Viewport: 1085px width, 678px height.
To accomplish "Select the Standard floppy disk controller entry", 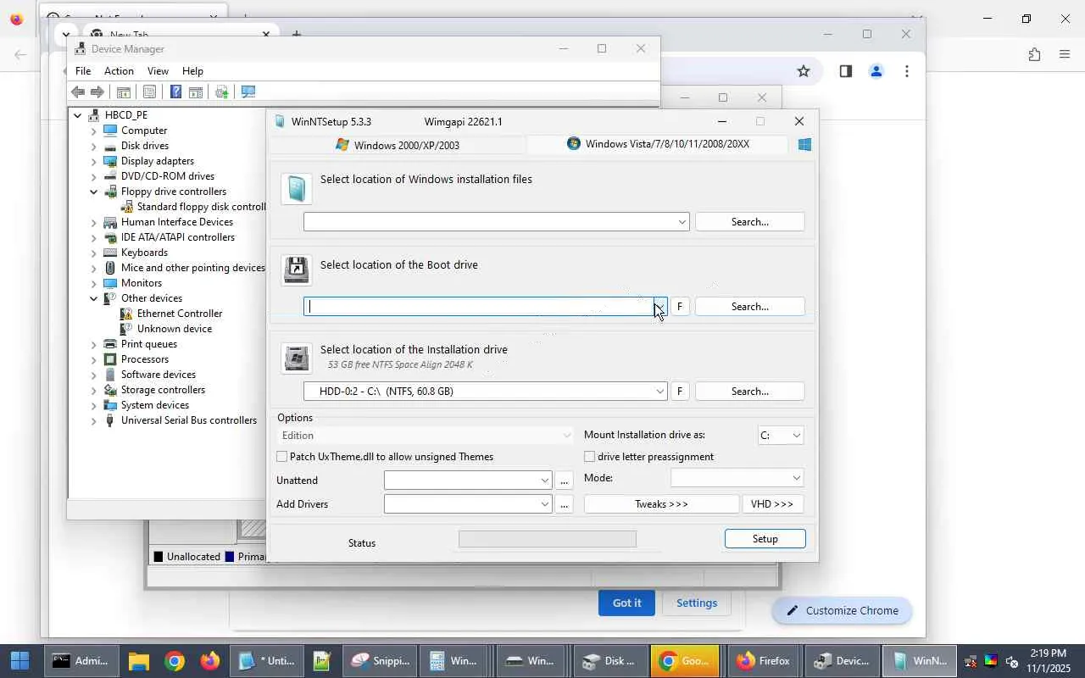I will coord(202,207).
